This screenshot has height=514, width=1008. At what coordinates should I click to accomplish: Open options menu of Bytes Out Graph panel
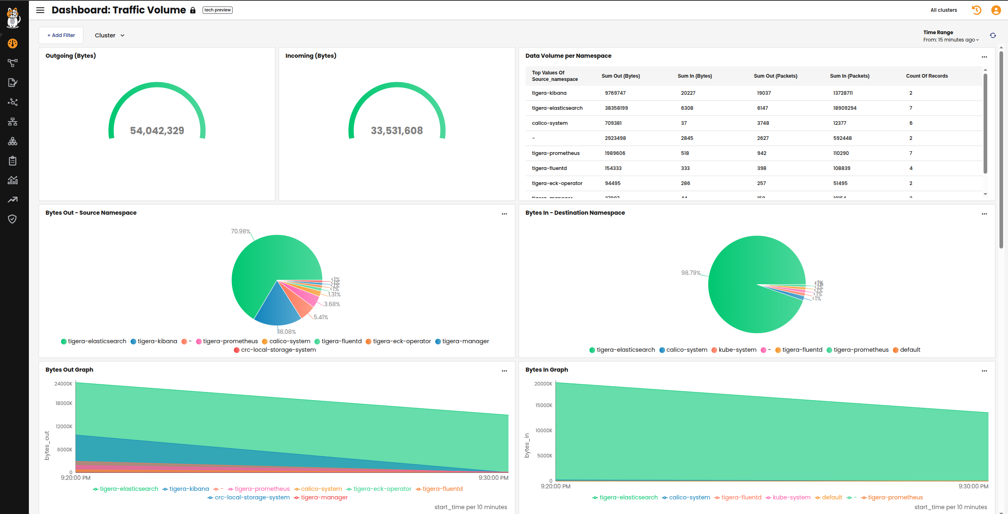(504, 371)
